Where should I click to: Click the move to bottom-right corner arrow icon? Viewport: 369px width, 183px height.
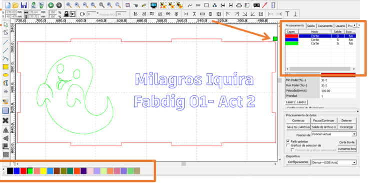pos(244,14)
